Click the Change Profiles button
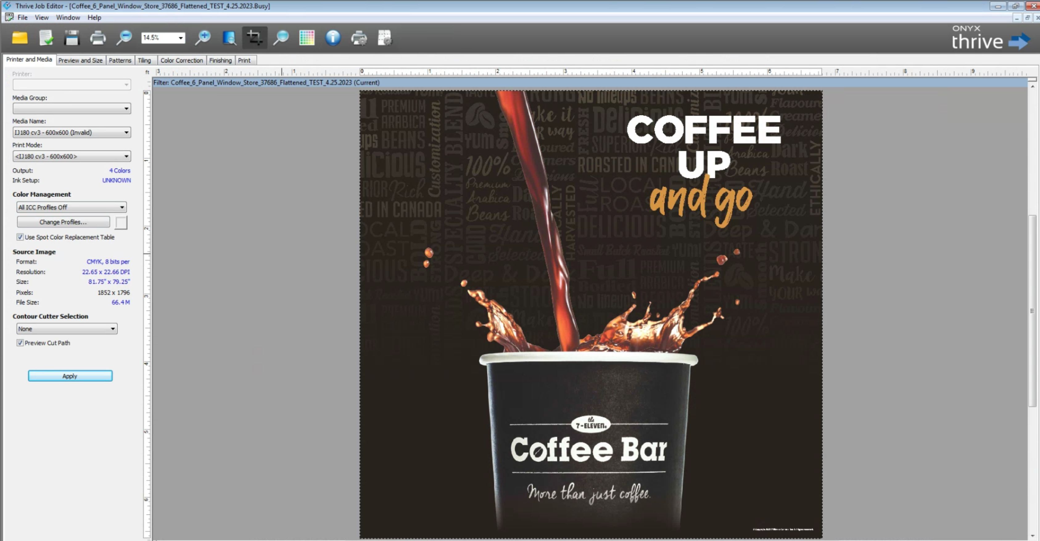The width and height of the screenshot is (1040, 541). tap(64, 222)
